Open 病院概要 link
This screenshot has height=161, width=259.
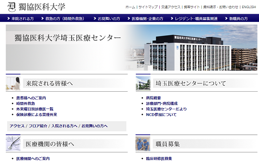pos(153,98)
